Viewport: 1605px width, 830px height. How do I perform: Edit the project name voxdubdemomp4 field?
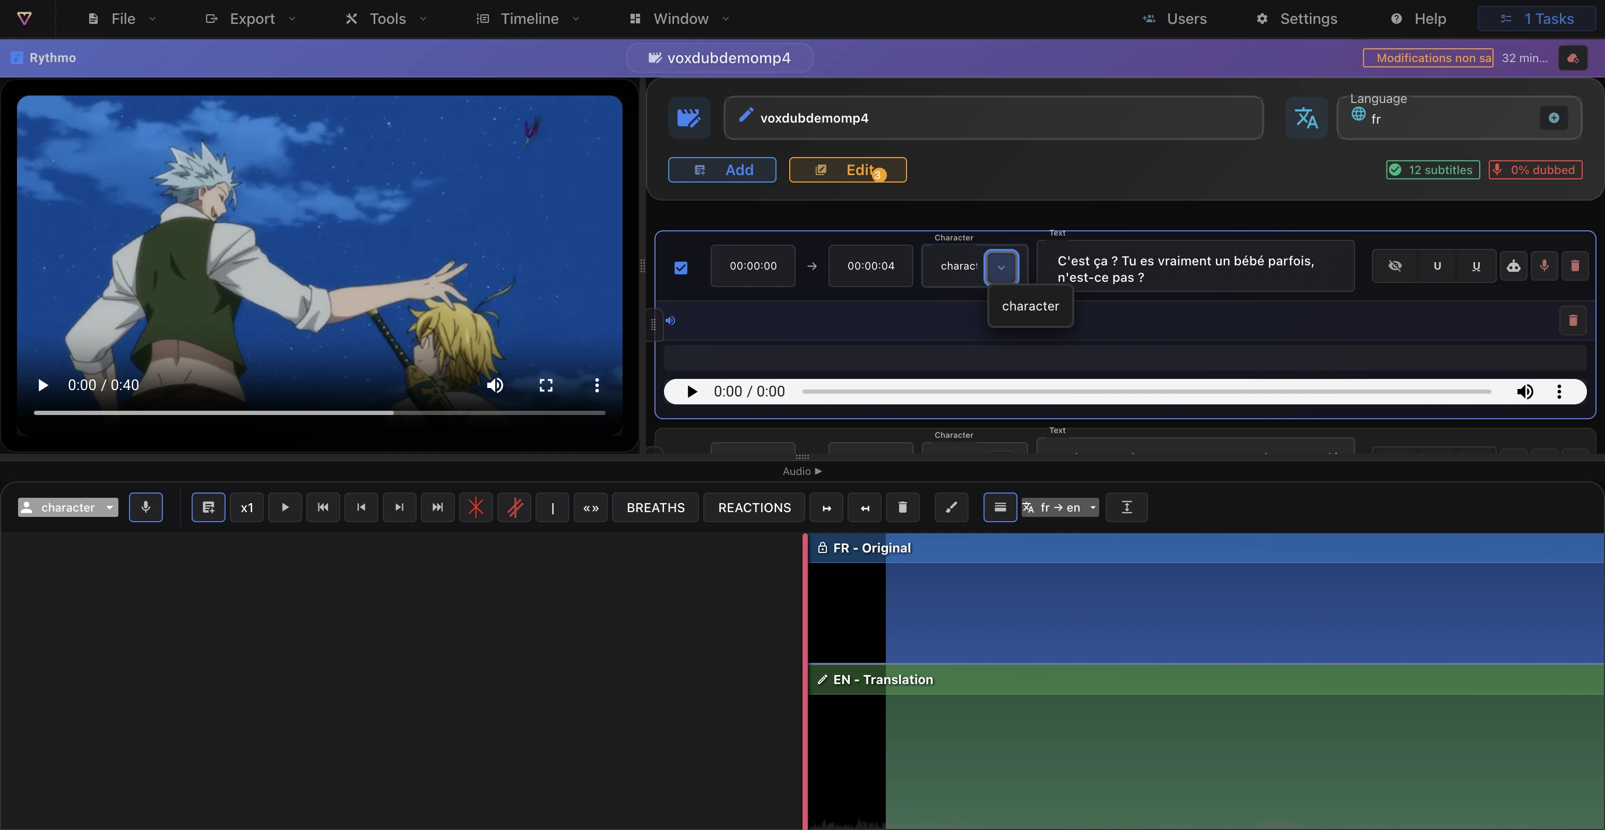tap(994, 118)
